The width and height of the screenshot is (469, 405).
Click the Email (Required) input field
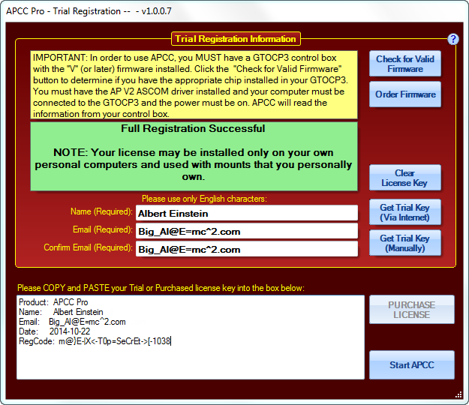click(247, 231)
